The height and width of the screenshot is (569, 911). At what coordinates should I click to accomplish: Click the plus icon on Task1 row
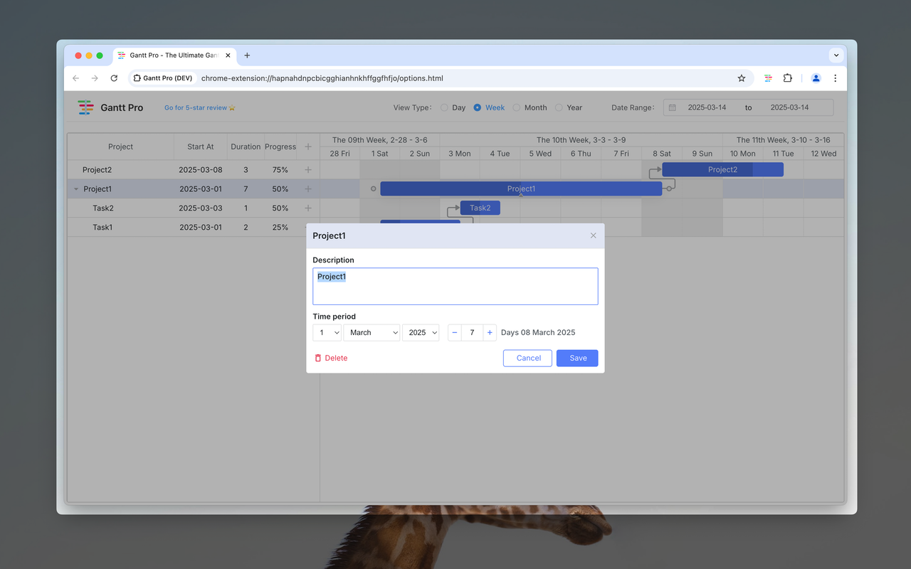click(307, 227)
